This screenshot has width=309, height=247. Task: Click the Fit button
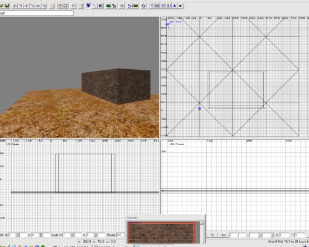tap(212, 235)
